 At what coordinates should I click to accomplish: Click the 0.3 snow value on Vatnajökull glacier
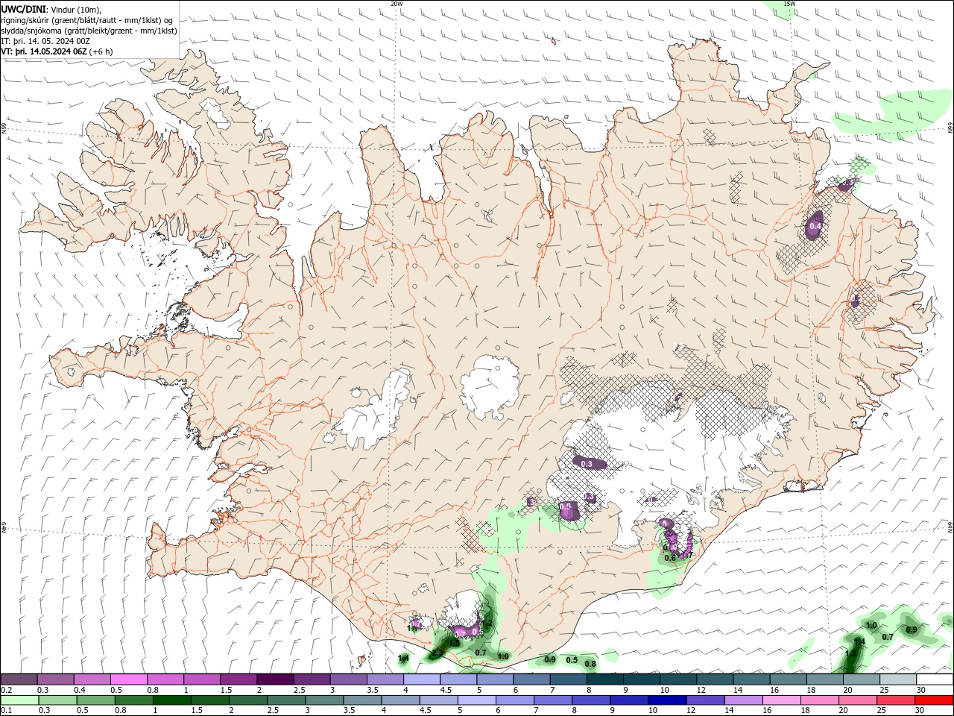587,464
